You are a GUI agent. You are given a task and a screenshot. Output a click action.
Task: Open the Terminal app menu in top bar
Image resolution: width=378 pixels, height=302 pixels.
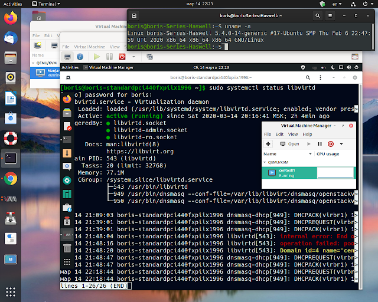46,4
